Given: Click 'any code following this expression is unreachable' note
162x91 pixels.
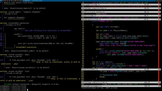Looking at the screenshot, I should [48, 31].
